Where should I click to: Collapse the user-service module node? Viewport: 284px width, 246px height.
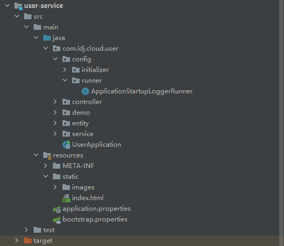click(x=7, y=6)
